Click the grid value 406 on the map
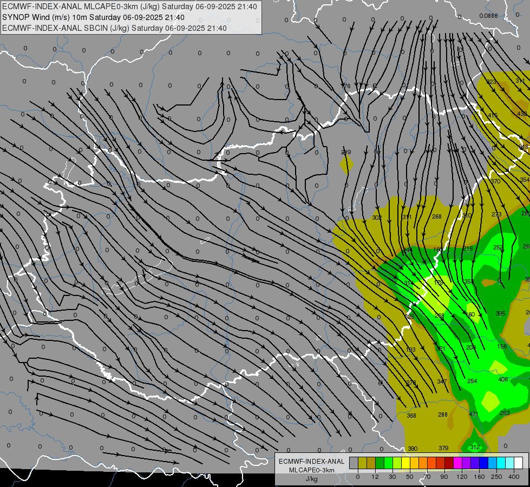The height and width of the screenshot is (487, 530). click(503, 379)
